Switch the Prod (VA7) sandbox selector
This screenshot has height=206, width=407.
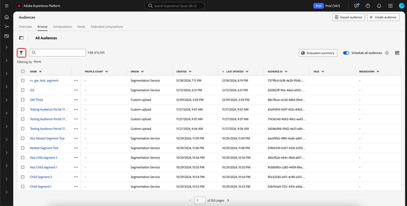pyautogui.click(x=327, y=6)
